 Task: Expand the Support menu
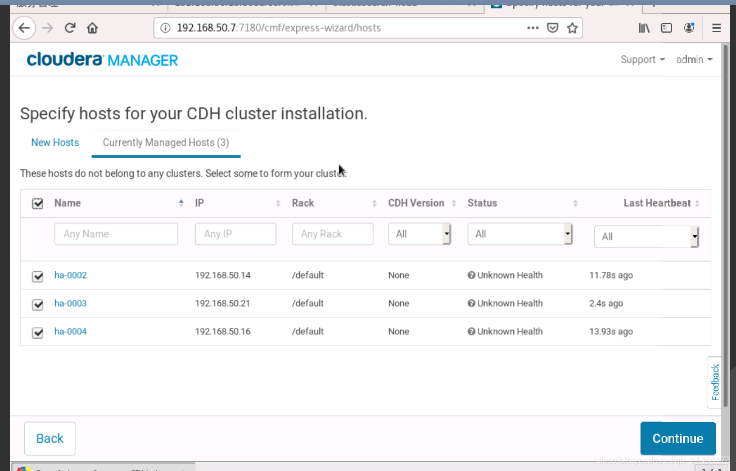[x=643, y=59]
